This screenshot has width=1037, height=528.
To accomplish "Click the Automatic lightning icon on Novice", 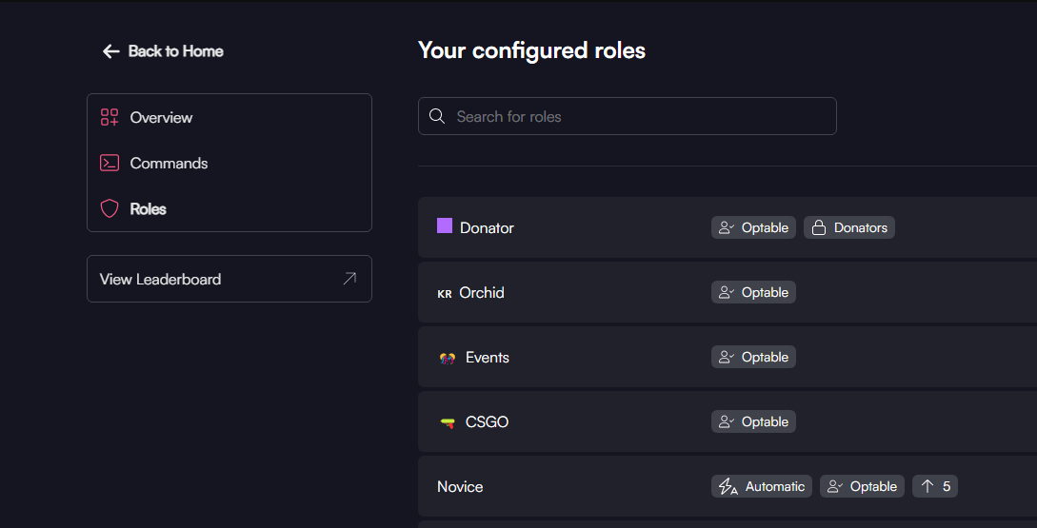I will [x=728, y=487].
